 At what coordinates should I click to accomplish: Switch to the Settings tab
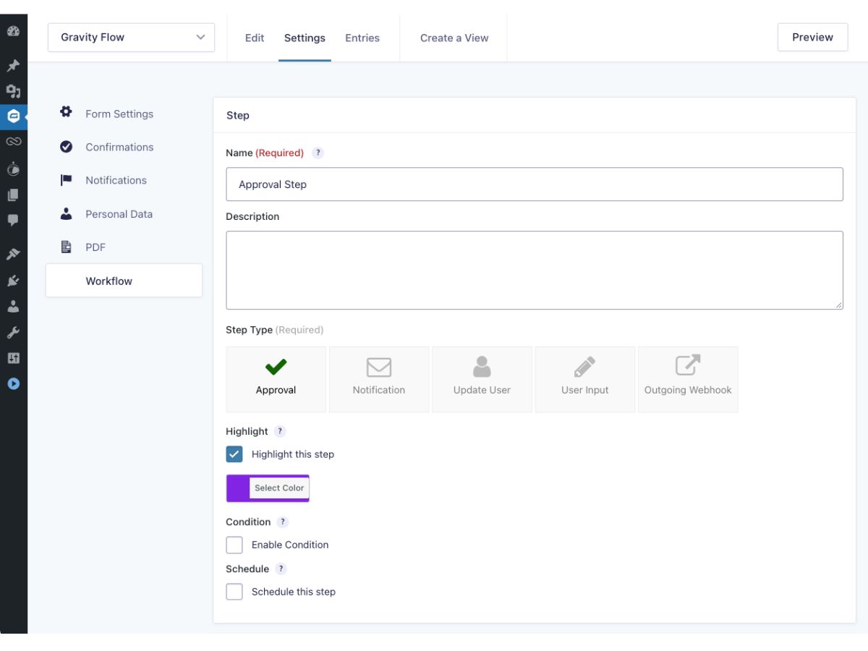coord(305,38)
